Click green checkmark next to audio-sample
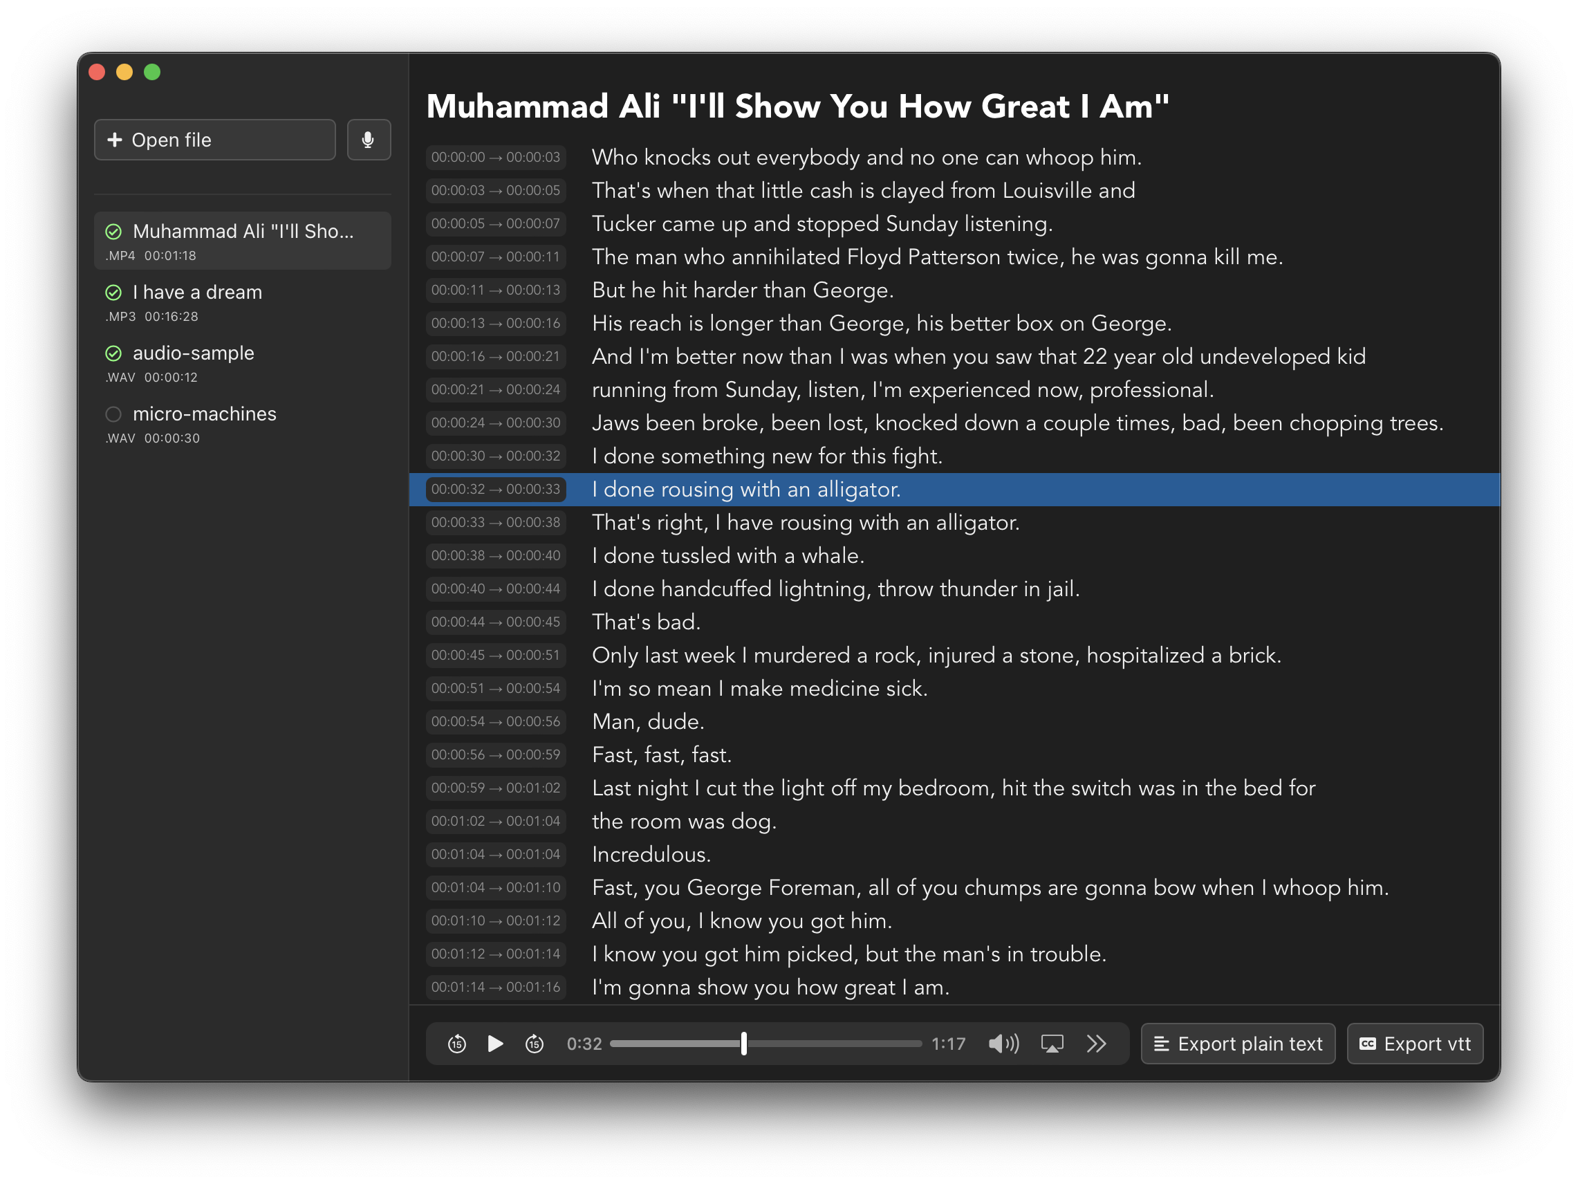The width and height of the screenshot is (1578, 1184). coord(113,353)
